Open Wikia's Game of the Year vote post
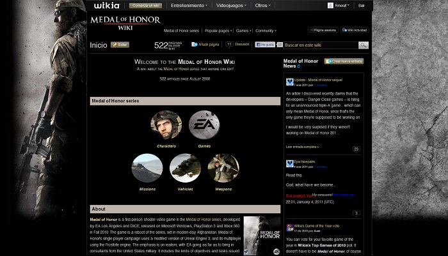 tap(317, 226)
